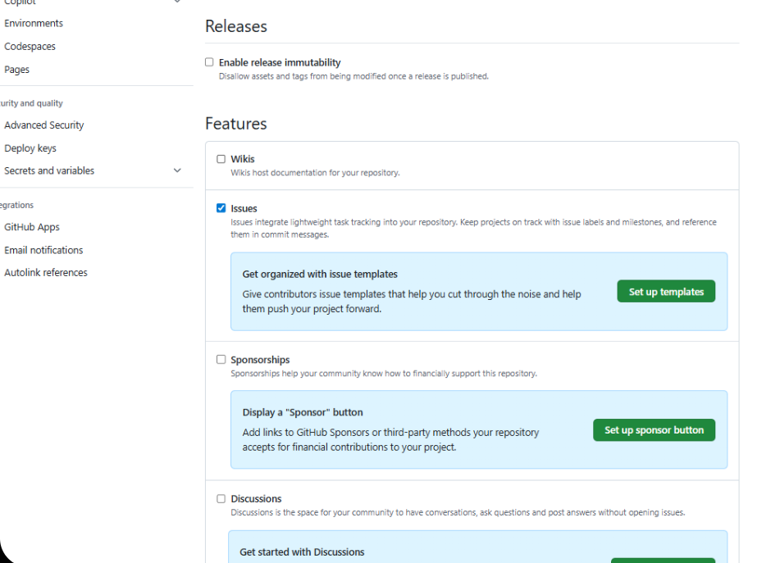The height and width of the screenshot is (563, 771).
Task: Click the Wikis label text
Action: (243, 159)
